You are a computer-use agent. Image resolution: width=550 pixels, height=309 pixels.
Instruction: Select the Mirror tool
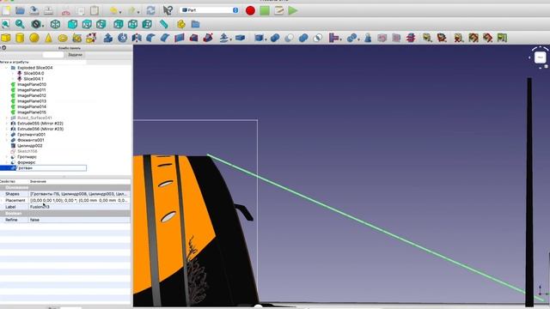137,38
